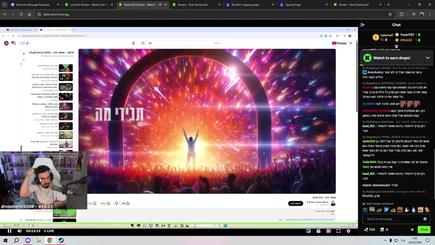The height and width of the screenshot is (245, 435).
Task: Open the 750 channel points balance
Action: click(369, 230)
